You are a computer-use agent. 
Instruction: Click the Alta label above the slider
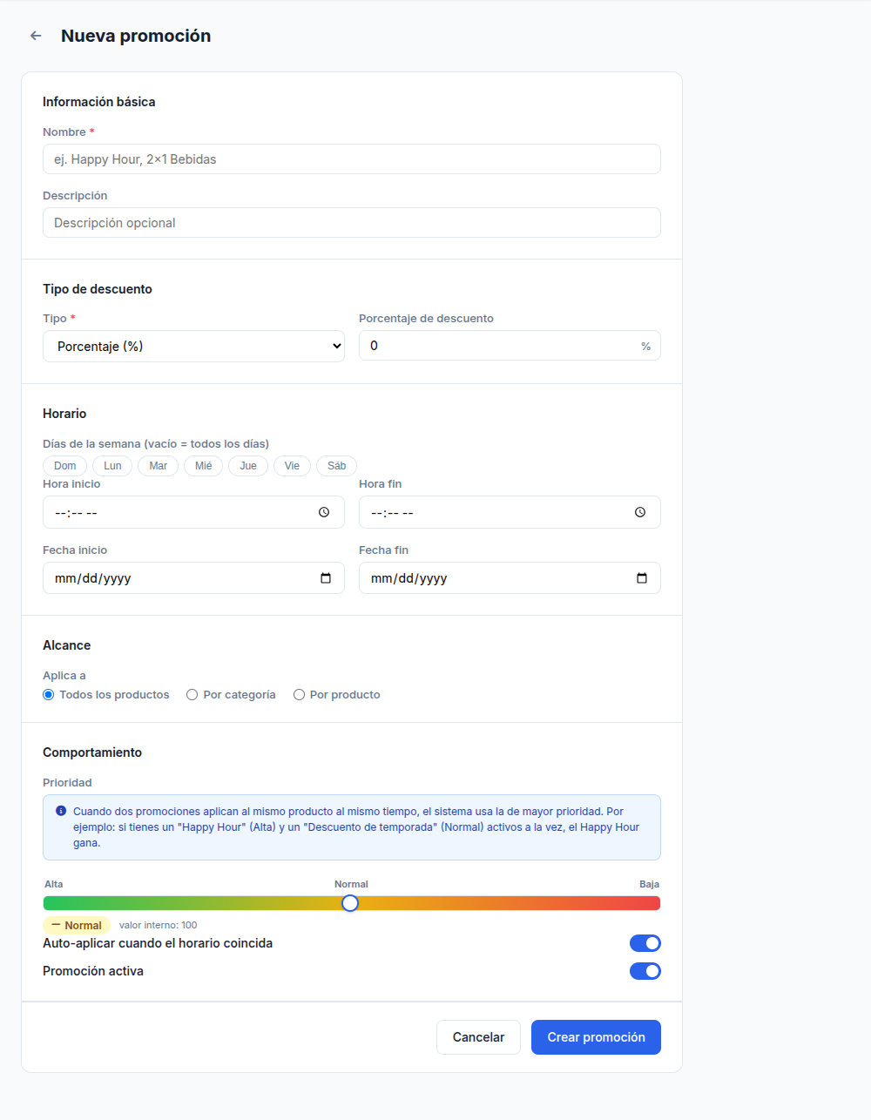(x=54, y=884)
